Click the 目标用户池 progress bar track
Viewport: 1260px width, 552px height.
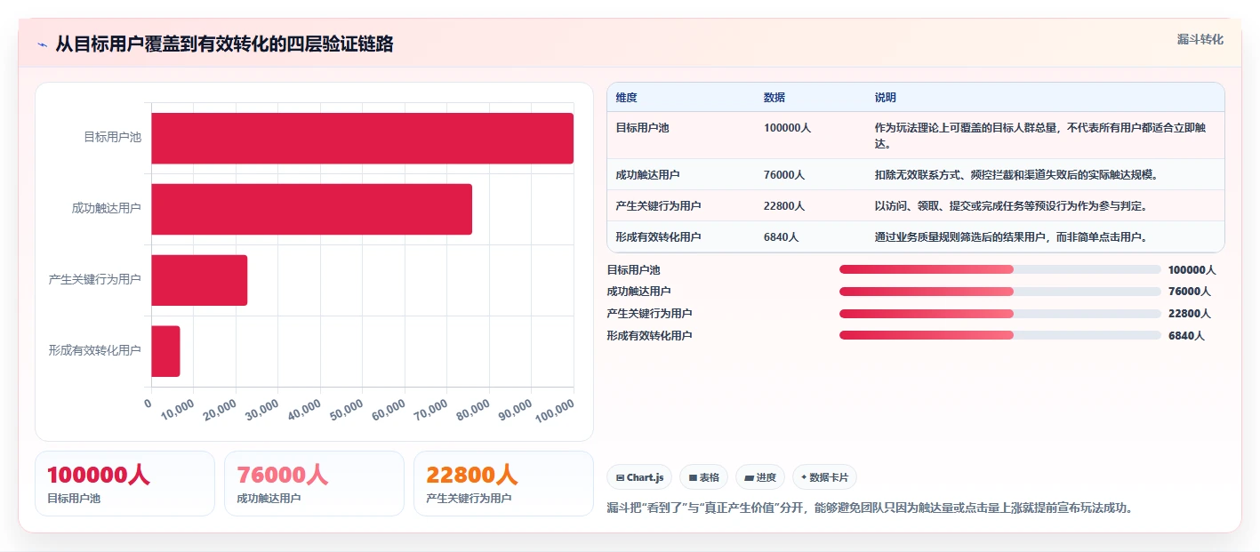pos(1000,269)
